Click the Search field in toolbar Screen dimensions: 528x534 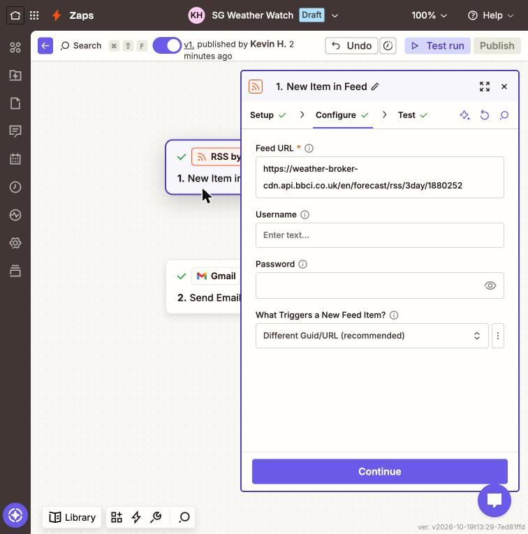pos(81,45)
